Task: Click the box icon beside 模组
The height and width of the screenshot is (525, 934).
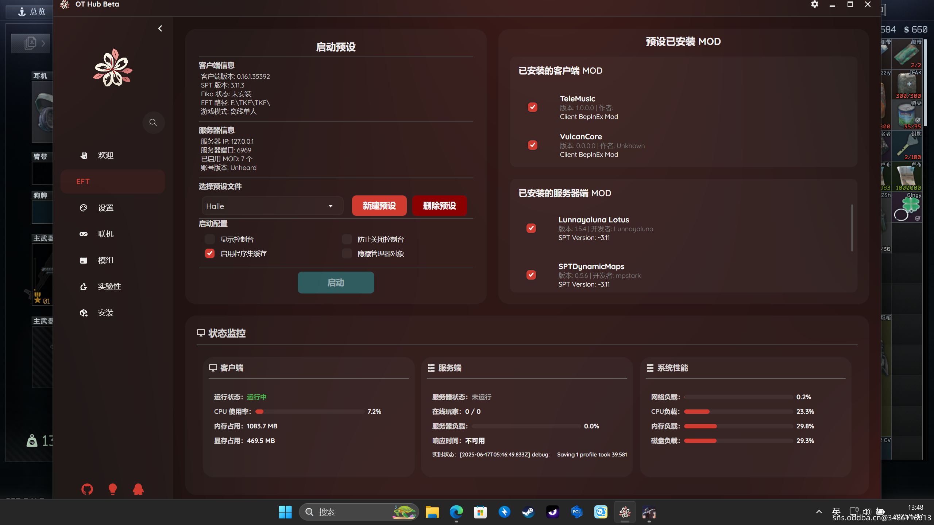Action: coord(84,260)
